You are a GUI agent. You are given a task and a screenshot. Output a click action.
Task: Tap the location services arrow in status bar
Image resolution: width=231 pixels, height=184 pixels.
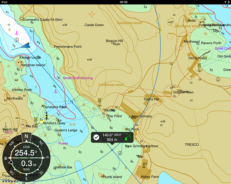(x=225, y=2)
